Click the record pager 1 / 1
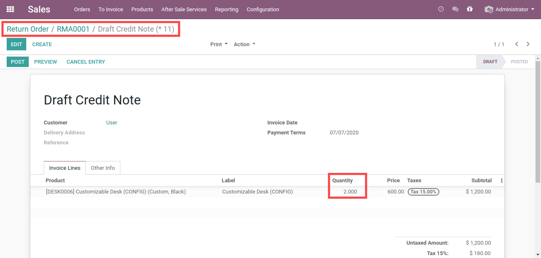Image resolution: width=541 pixels, height=258 pixels. [499, 45]
